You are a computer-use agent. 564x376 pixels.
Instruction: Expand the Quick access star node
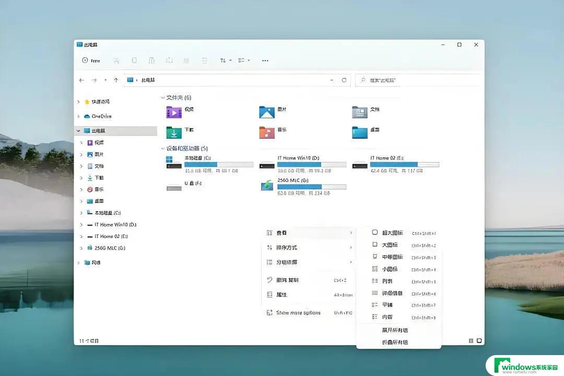[78, 102]
